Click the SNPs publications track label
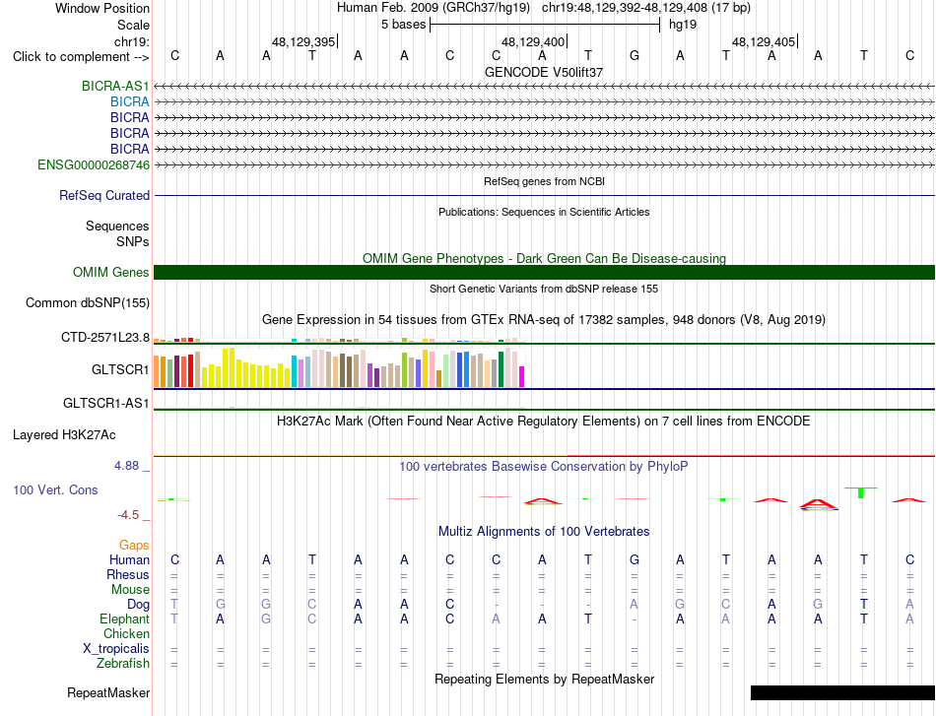 click(133, 241)
